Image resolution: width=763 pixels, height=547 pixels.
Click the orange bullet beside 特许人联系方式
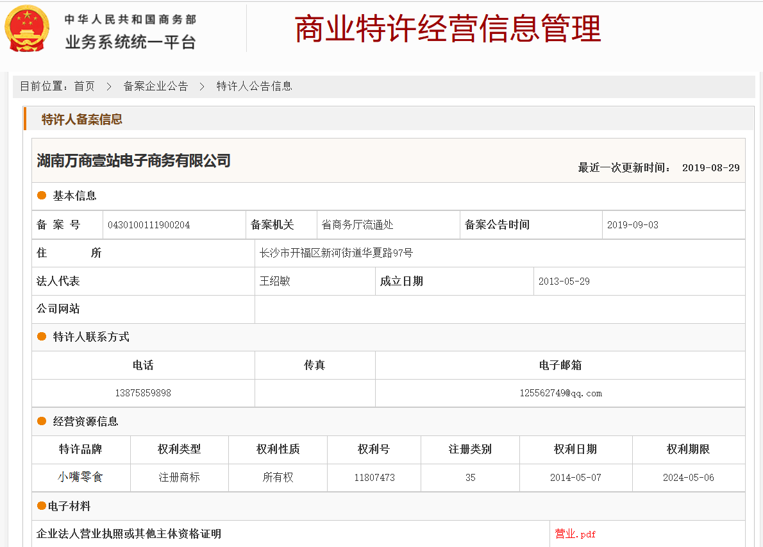pos(42,336)
